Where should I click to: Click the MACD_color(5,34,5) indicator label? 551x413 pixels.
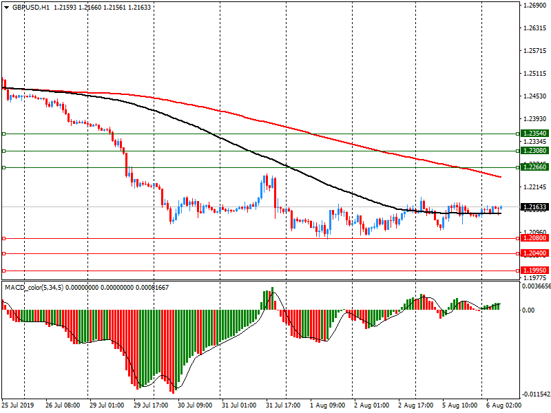pos(34,288)
